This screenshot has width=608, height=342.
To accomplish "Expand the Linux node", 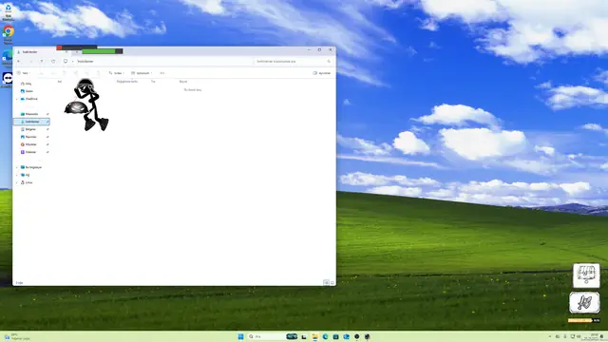I will click(x=17, y=182).
